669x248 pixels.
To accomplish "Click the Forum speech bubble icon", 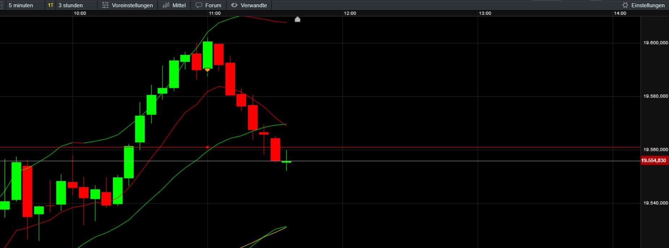I will [x=199, y=5].
